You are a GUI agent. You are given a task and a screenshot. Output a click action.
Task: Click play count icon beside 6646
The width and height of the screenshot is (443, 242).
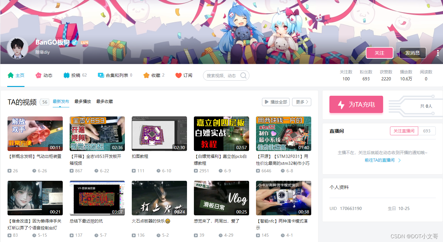(258, 171)
